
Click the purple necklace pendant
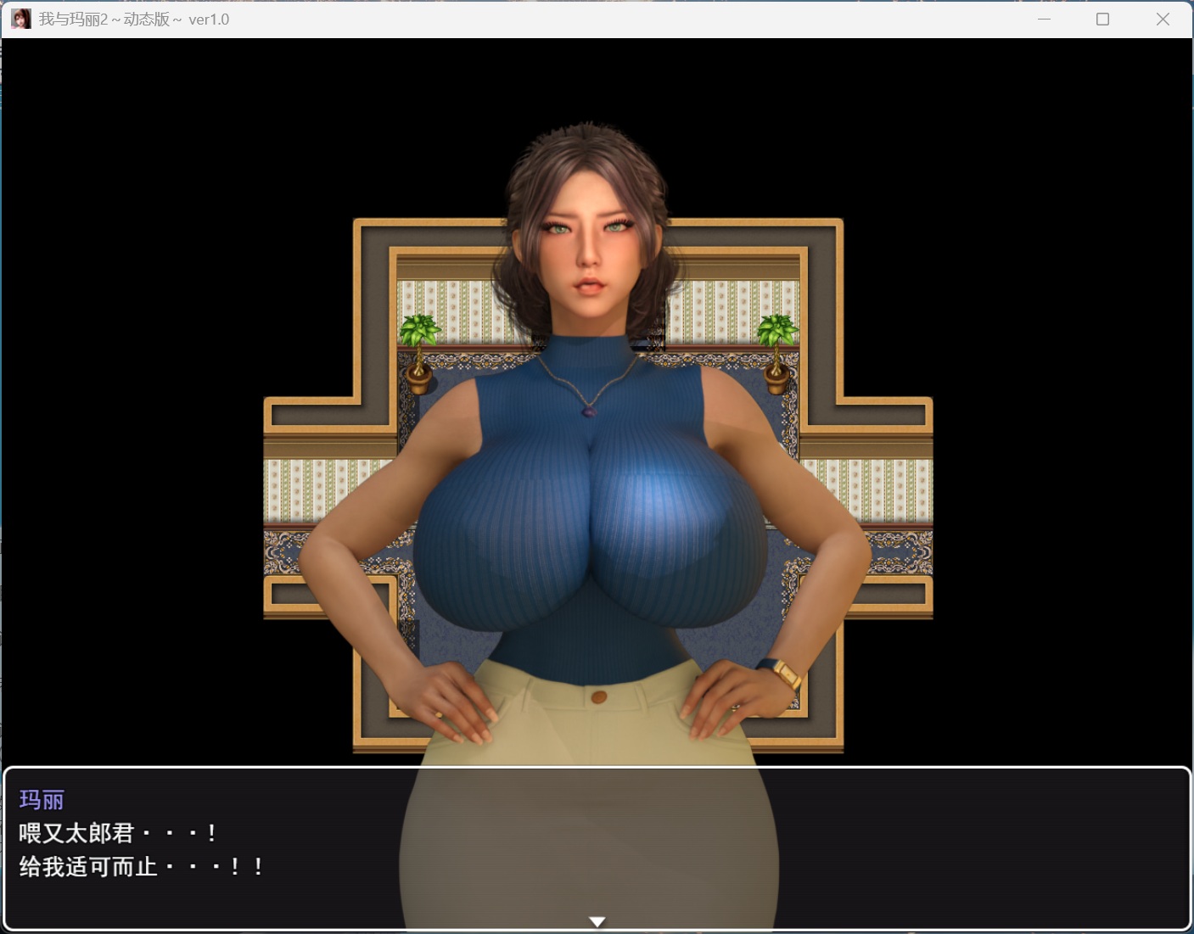click(x=589, y=411)
